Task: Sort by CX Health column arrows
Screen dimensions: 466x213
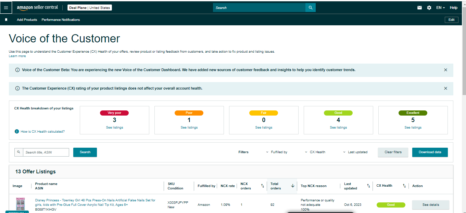Action: click(404, 186)
